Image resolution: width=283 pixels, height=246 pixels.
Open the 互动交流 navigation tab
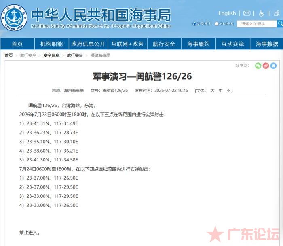(232, 44)
